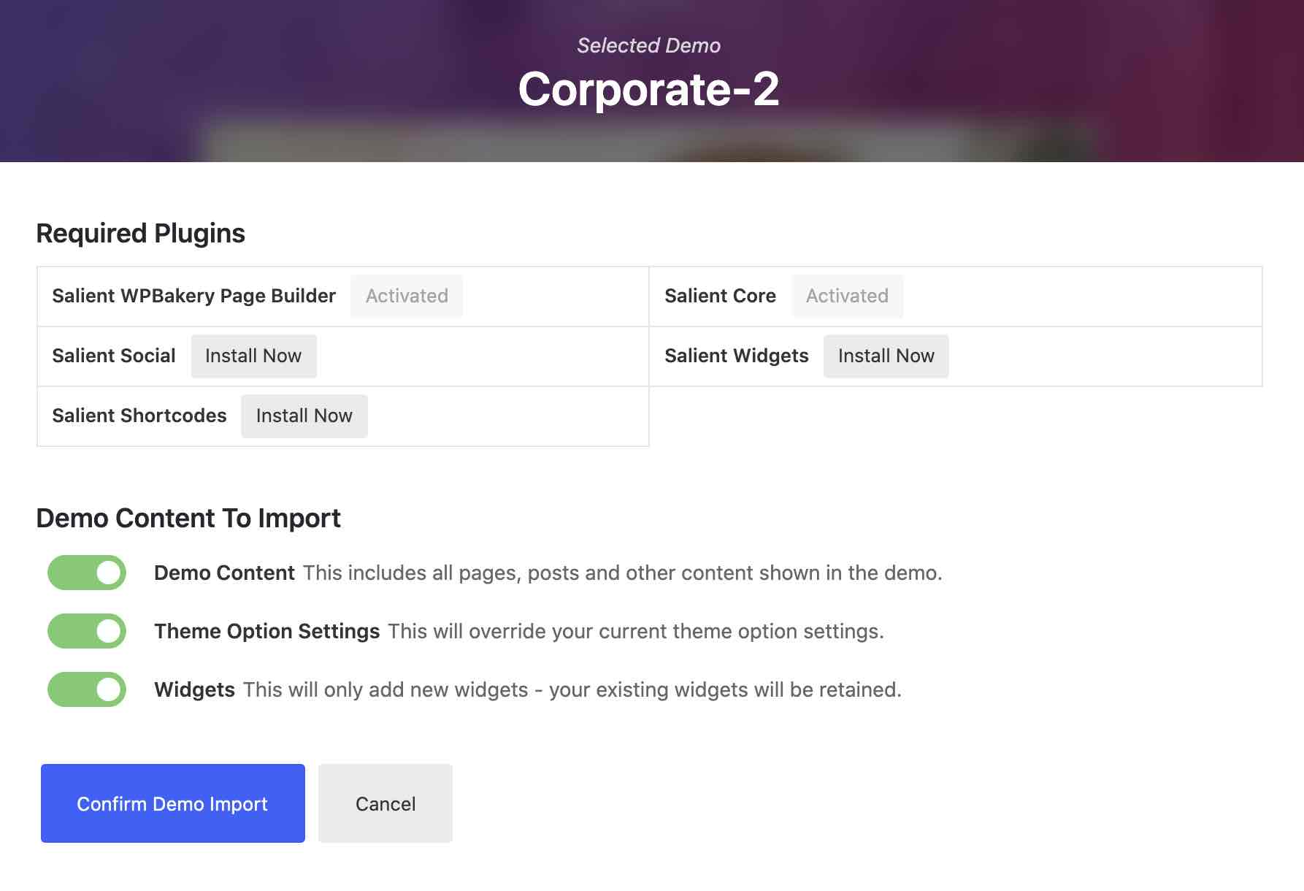Click the bold Widgets option label

click(x=194, y=689)
